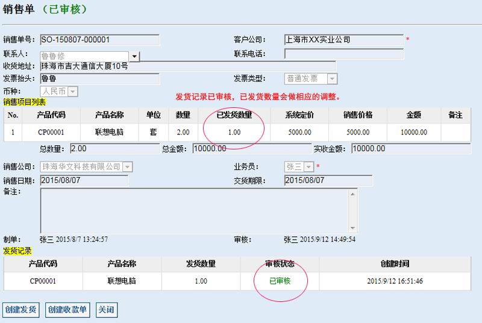The width and height of the screenshot is (482, 323).
Task: Focus the 客户公司 field
Action: 343,40
